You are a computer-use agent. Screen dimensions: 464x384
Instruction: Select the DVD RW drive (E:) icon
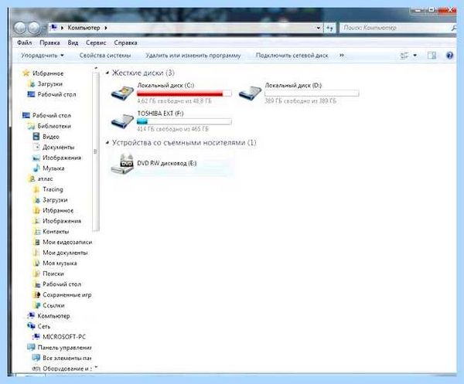coord(122,164)
